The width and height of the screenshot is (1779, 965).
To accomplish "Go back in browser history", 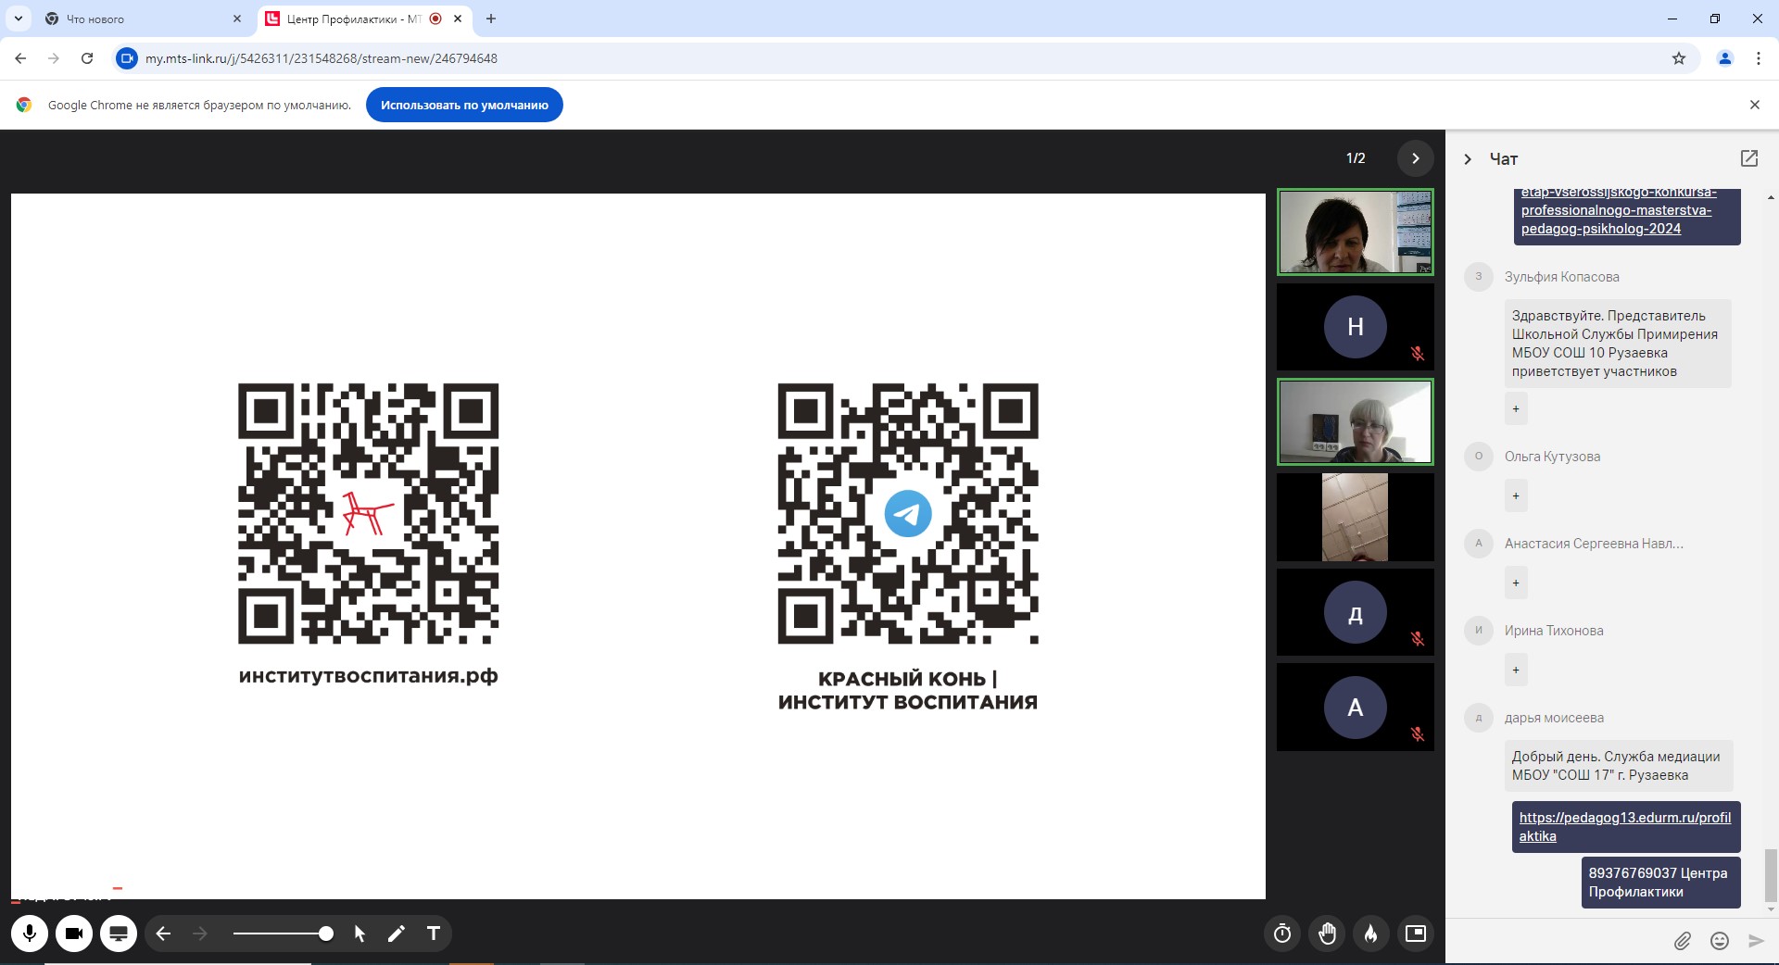I will [20, 58].
